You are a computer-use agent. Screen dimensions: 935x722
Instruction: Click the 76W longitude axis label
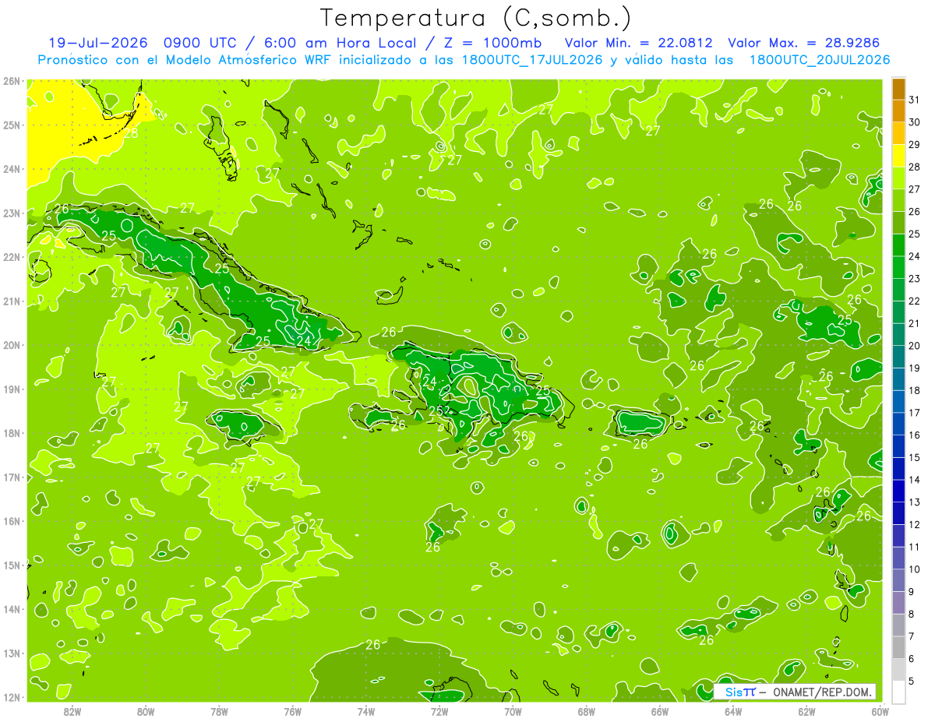pos(292,711)
